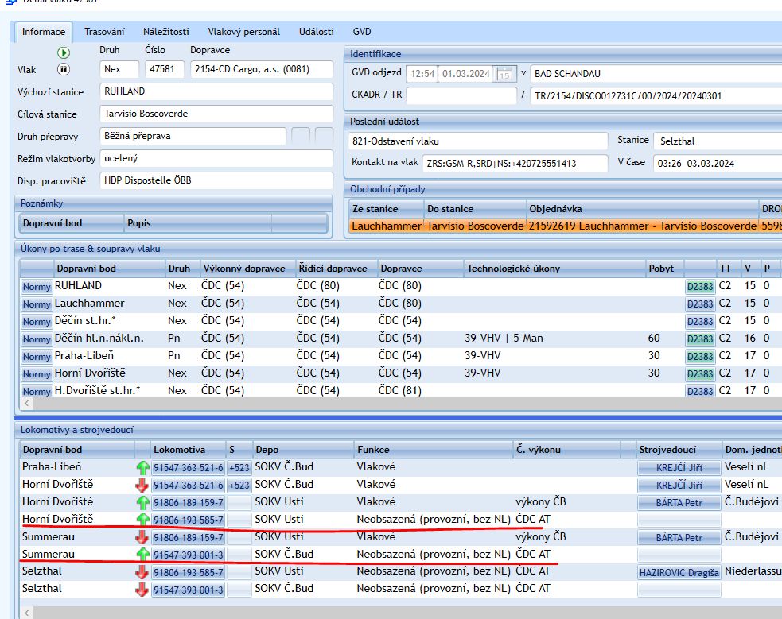782x619 pixels.
Task: Click the +523 badge in Praha-Libeň locomotive row
Action: point(238,467)
